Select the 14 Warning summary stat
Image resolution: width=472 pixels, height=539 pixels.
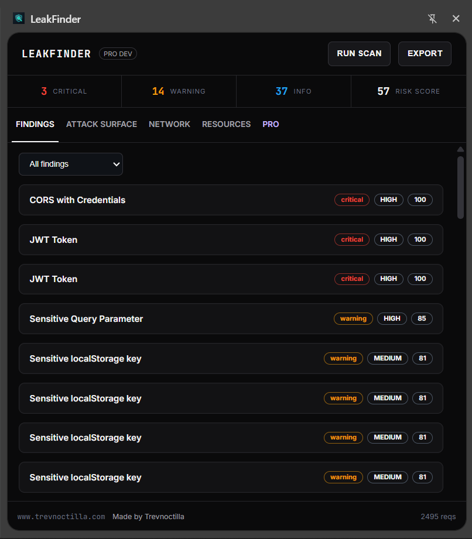179,91
